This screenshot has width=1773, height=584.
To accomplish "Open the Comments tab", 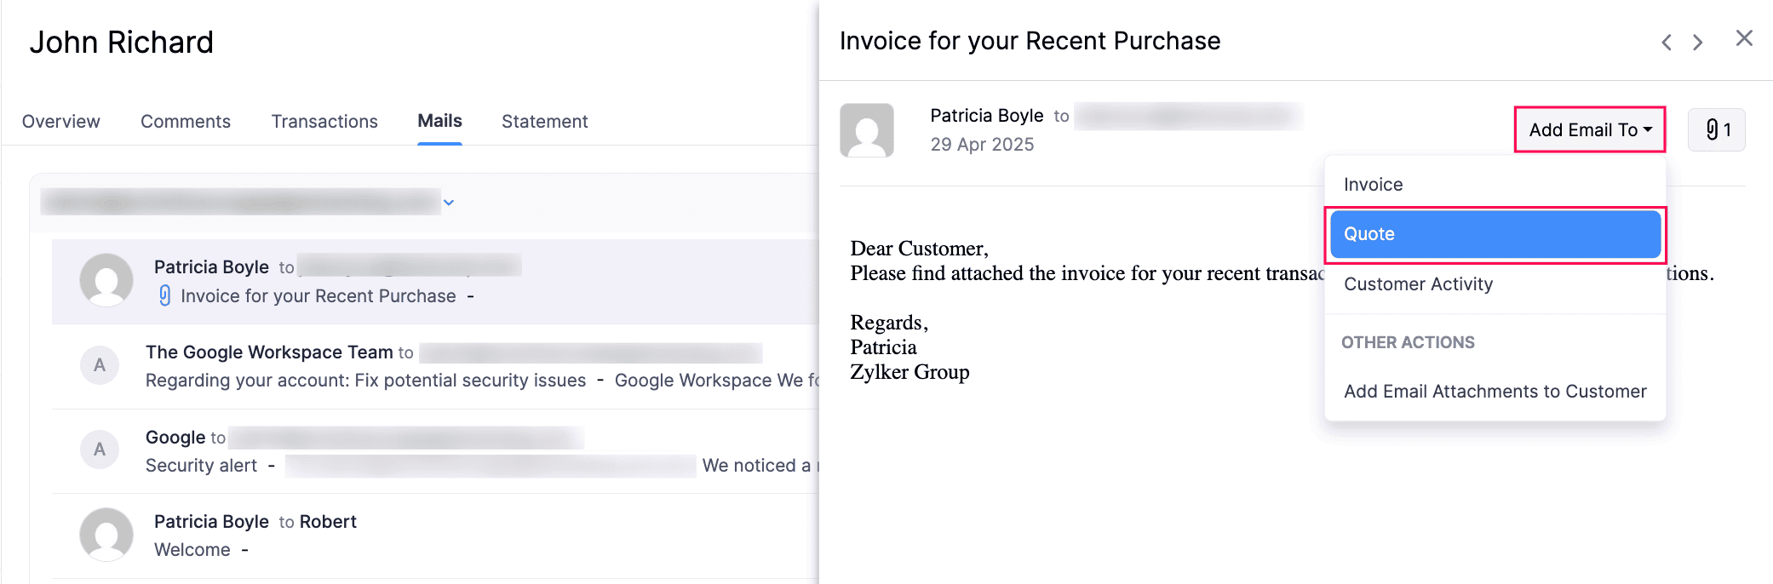I will pos(185,122).
